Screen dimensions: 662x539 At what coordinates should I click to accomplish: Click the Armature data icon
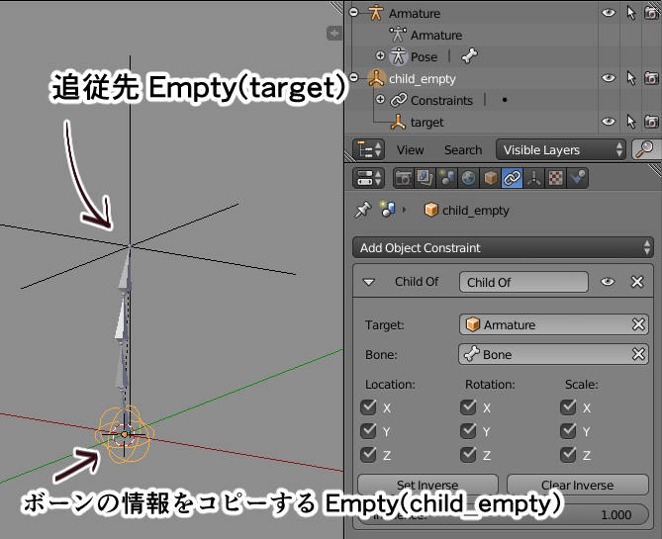[398, 35]
